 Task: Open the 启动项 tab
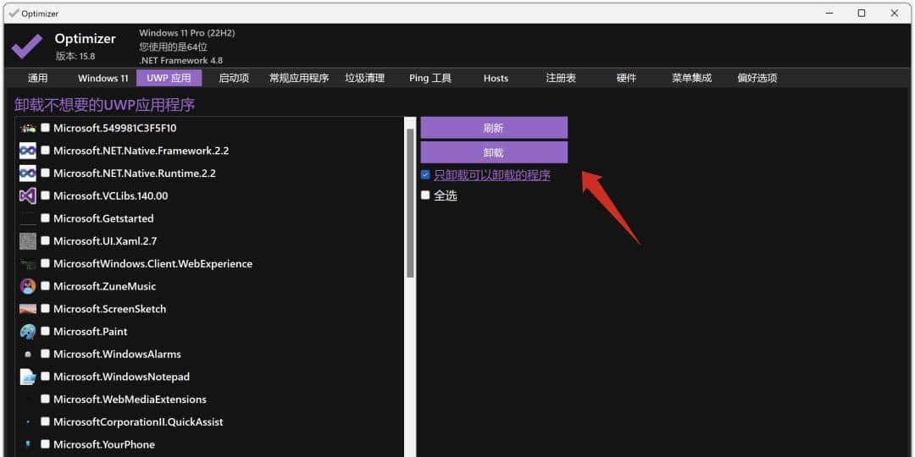point(234,78)
